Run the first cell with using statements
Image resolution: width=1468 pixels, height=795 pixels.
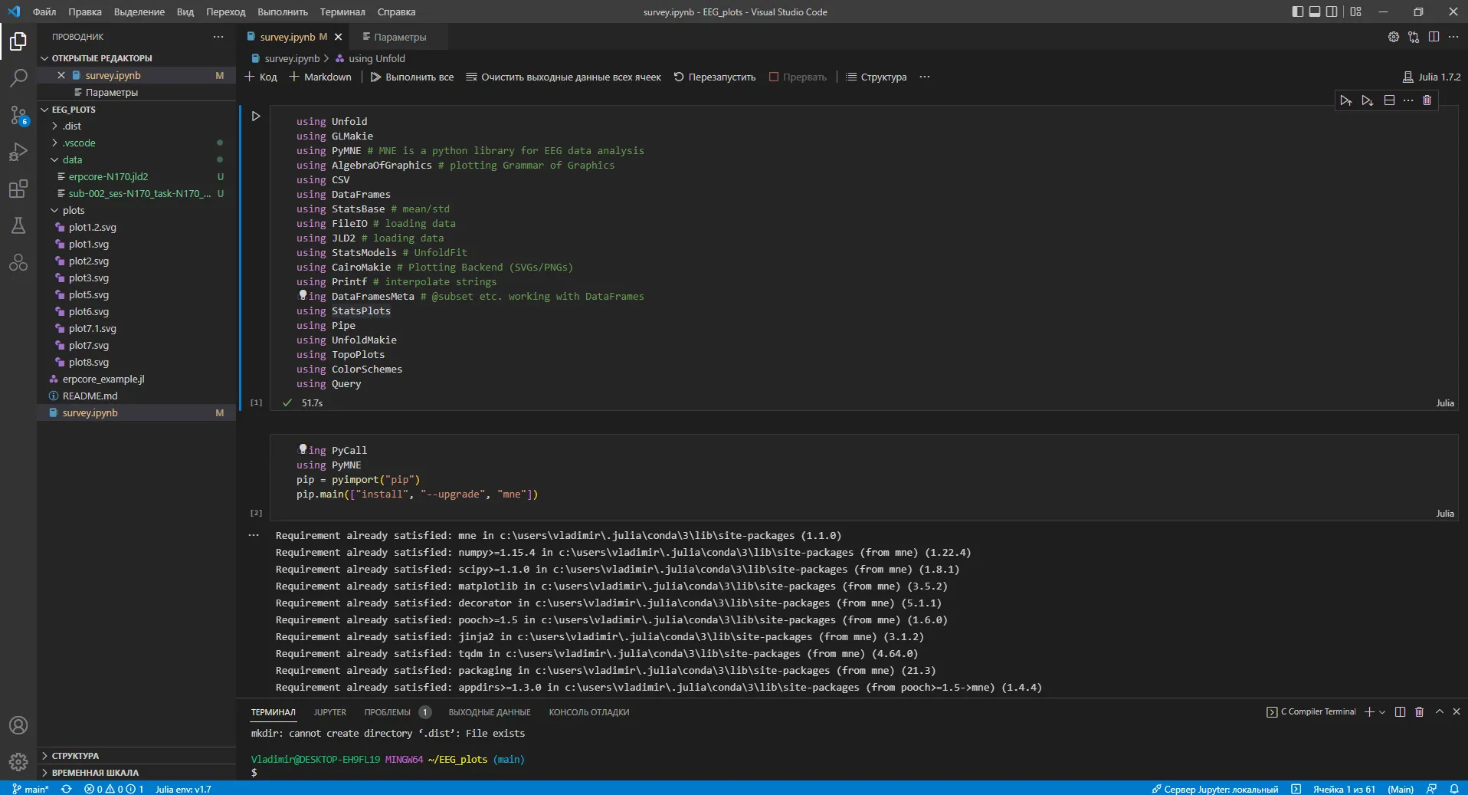256,117
